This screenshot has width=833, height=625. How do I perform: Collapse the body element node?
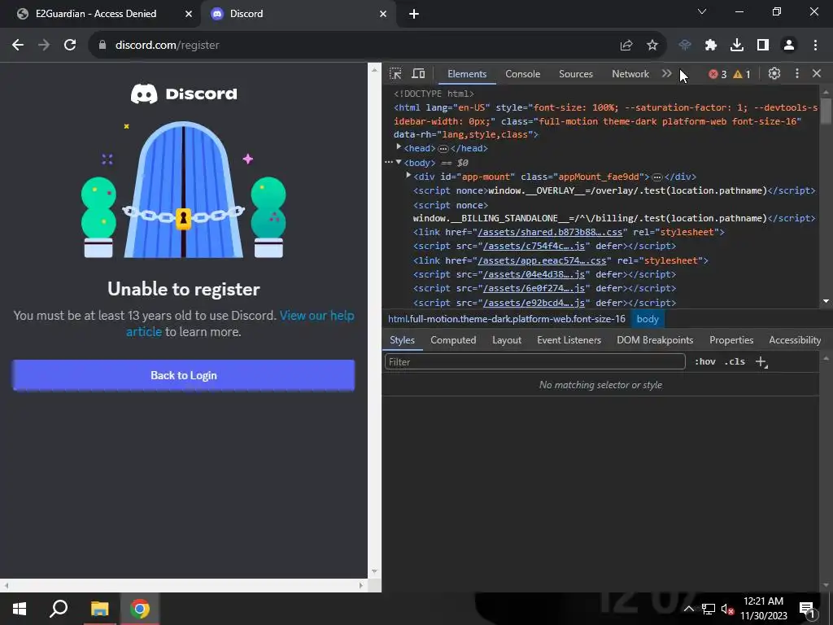click(x=399, y=162)
